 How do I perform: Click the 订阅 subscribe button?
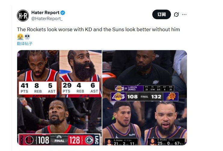pos(162,14)
